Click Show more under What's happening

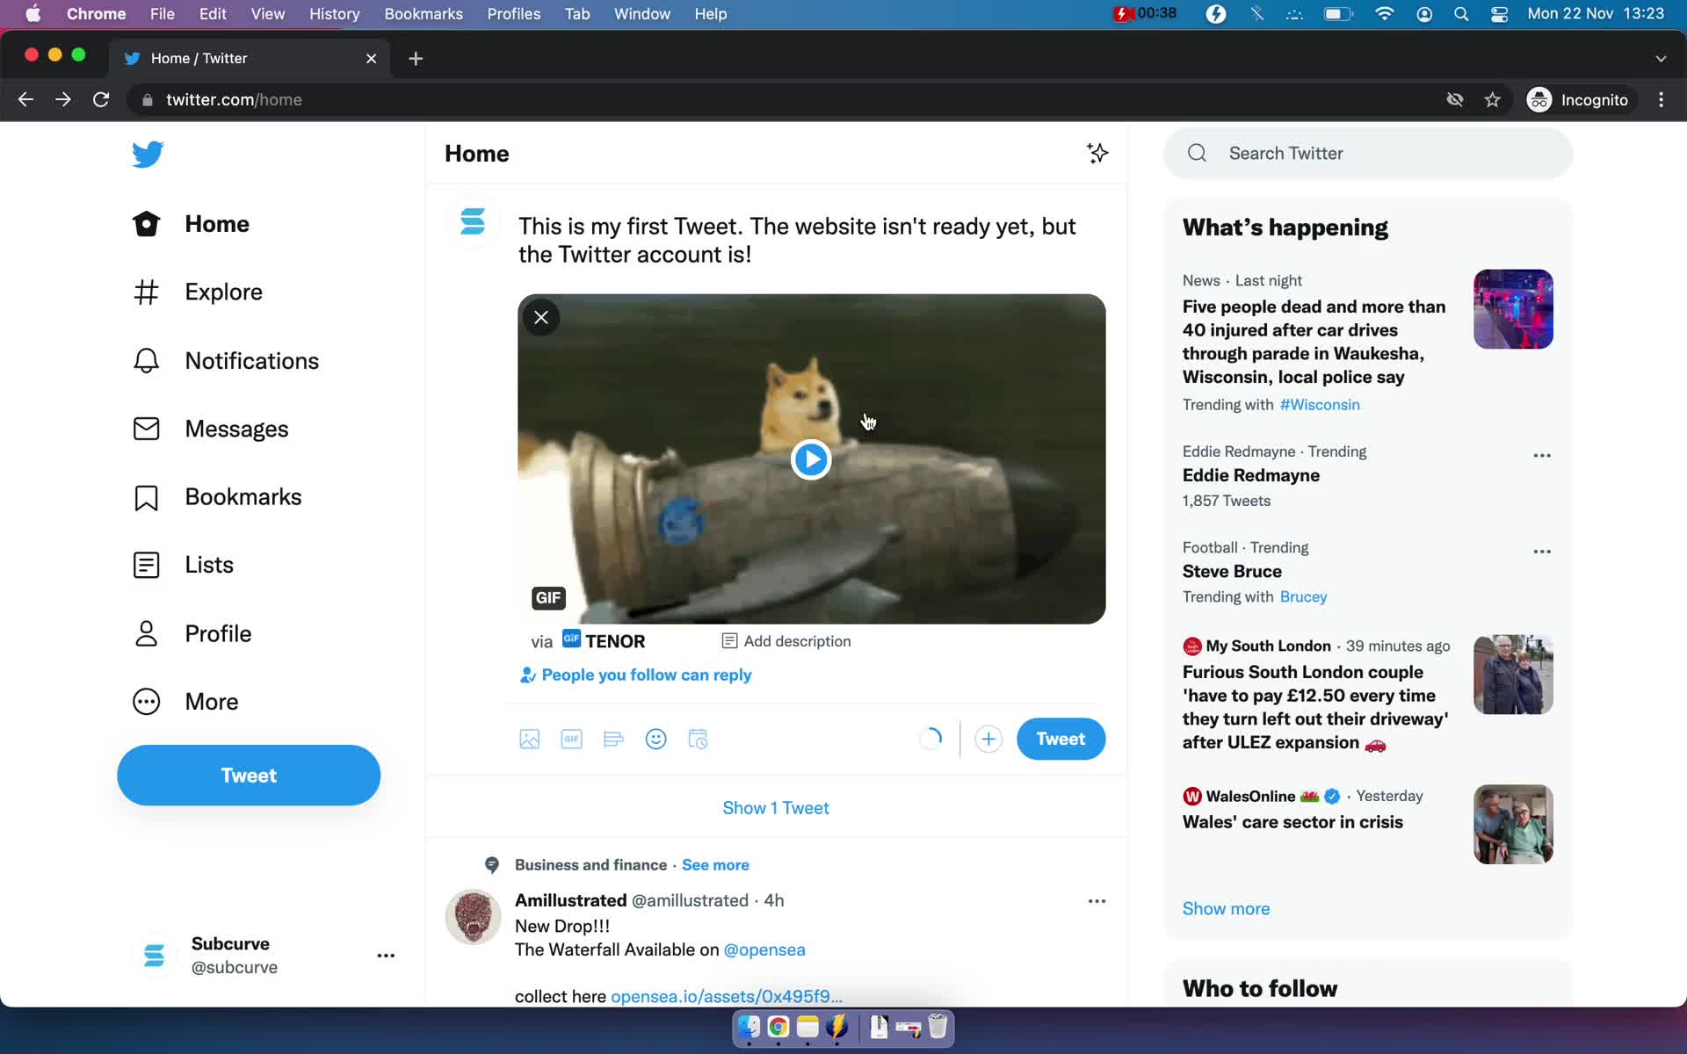click(1226, 909)
